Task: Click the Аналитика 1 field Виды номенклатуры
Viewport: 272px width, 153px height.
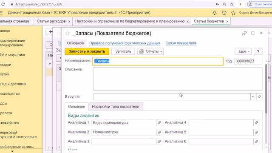Action: coord(124,123)
